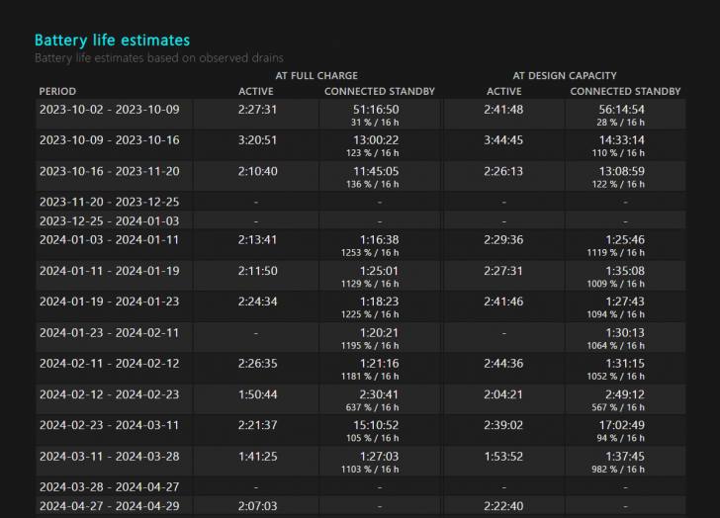The image size is (720, 518).
Task: Click the 2:44:36 active estimate value
Action: [x=503, y=363]
